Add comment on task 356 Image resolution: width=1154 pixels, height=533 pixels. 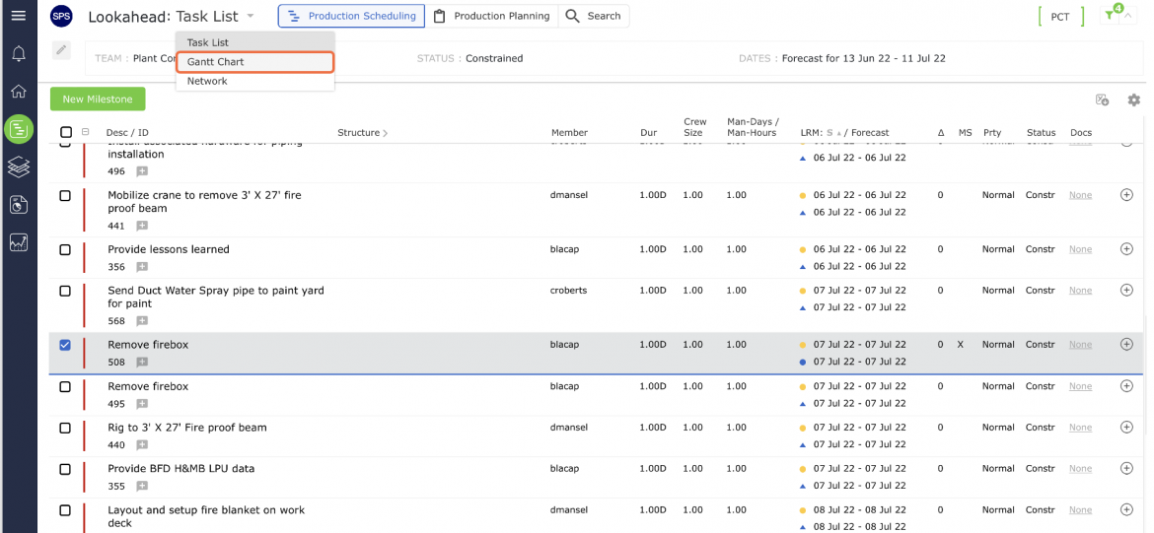click(141, 267)
